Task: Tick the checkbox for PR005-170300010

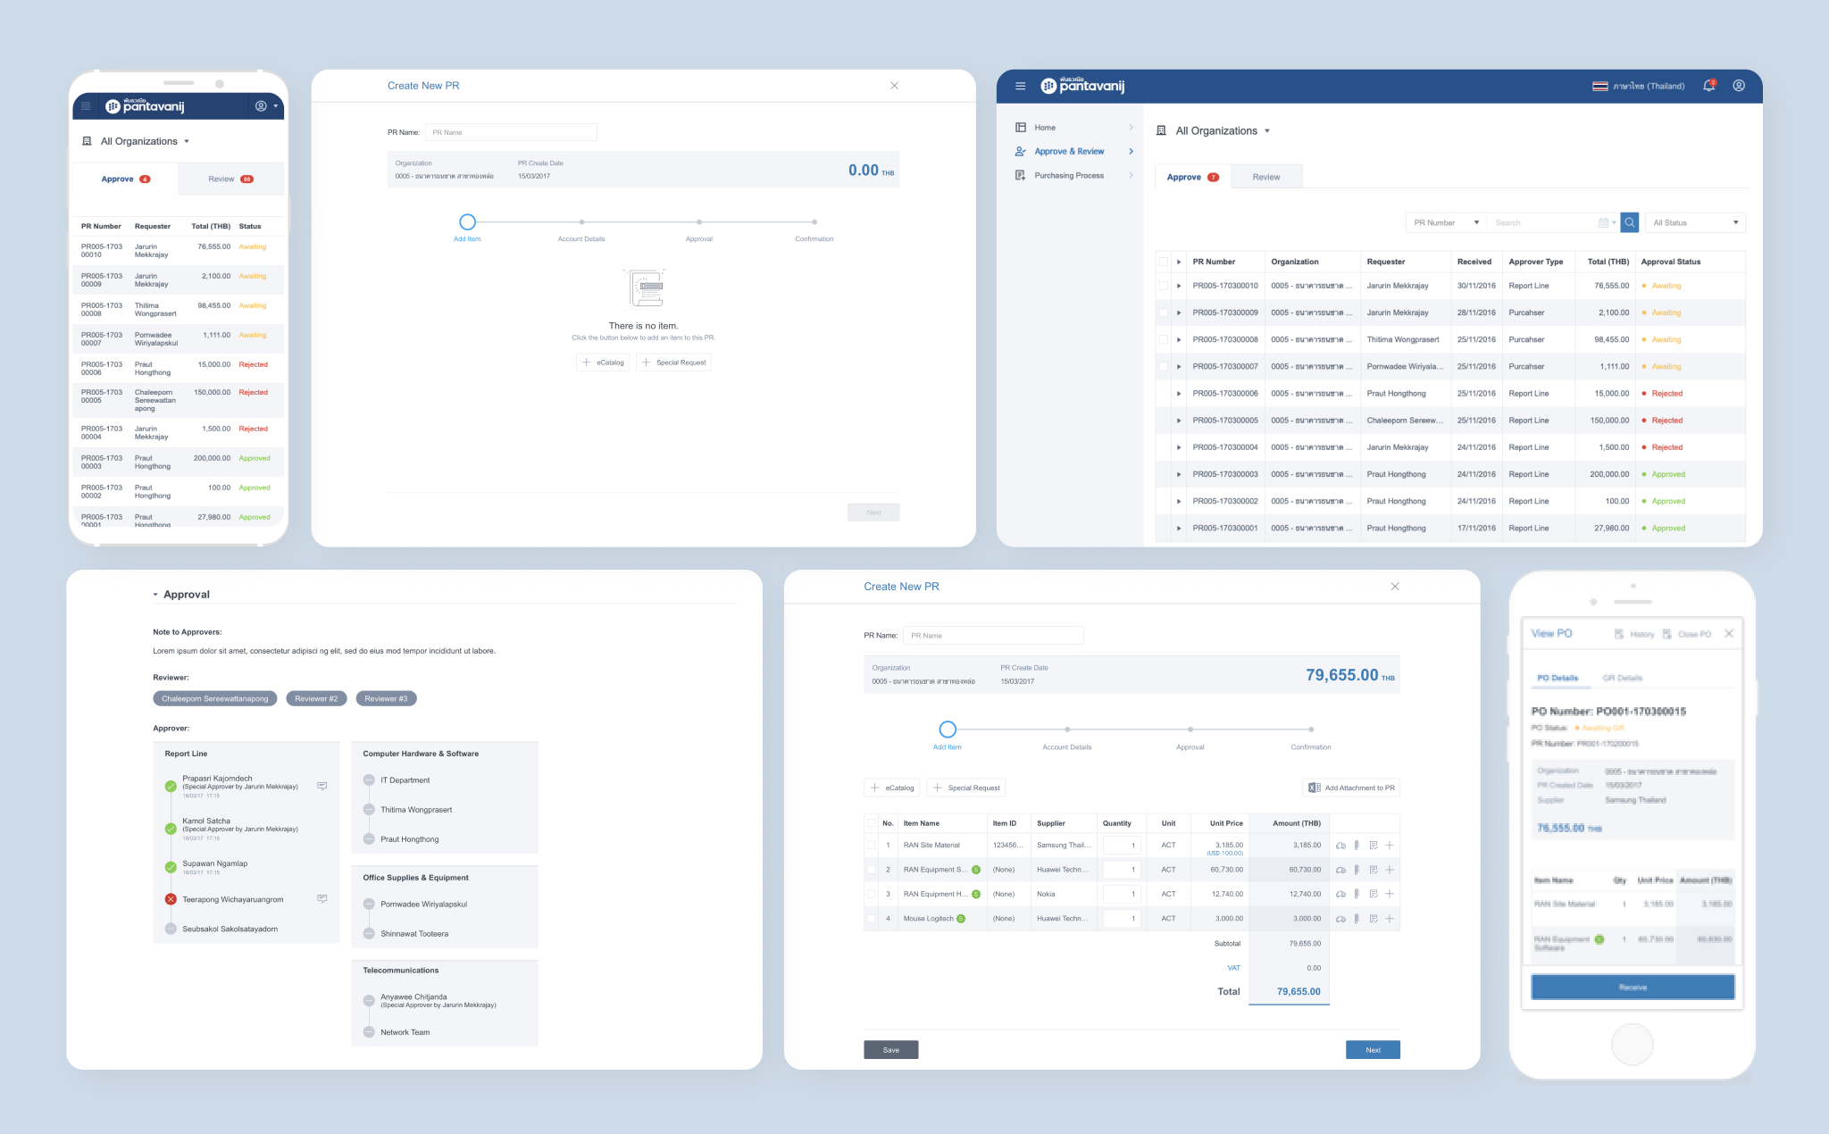Action: tap(1163, 286)
